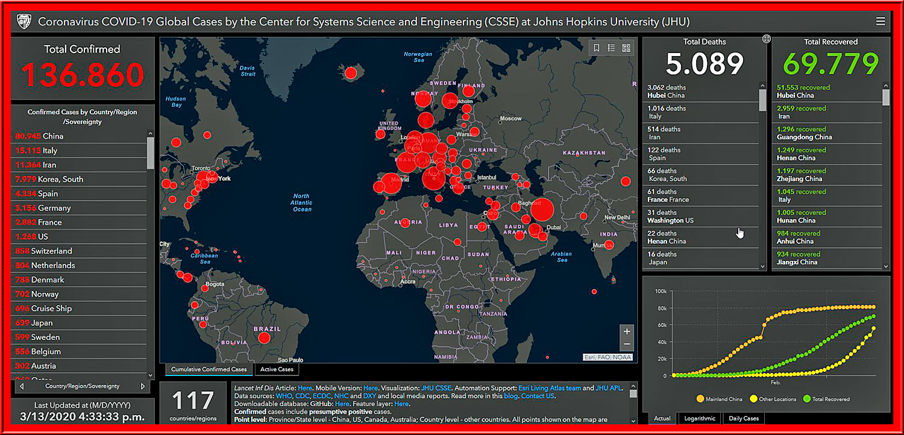Image resolution: width=904 pixels, height=435 pixels.
Task: Switch to Active Cases map tab
Action: coord(277,369)
